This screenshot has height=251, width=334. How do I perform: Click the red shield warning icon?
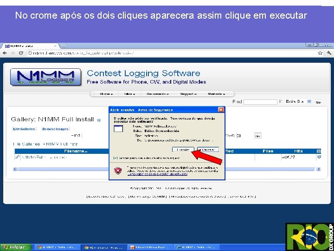(118, 170)
